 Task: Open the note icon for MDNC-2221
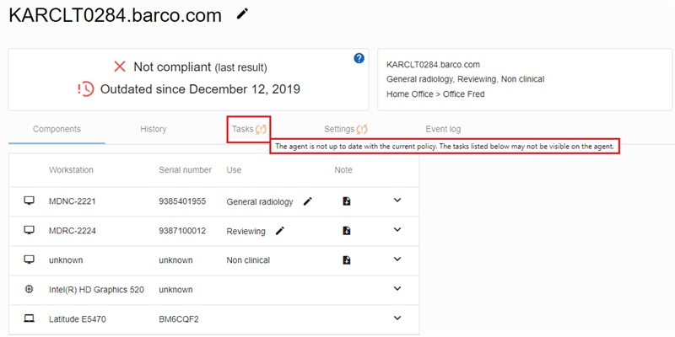coord(346,201)
